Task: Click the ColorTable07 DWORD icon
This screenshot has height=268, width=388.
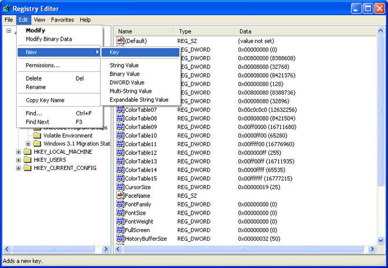Action: click(x=120, y=110)
